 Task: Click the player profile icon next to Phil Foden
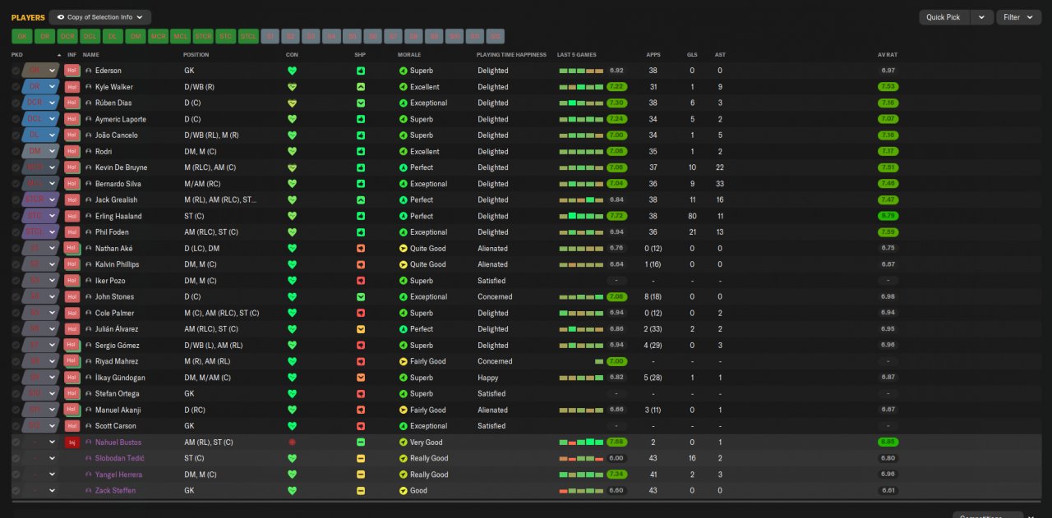[x=89, y=232]
